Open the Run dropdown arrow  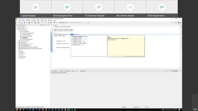[x=37, y=23]
